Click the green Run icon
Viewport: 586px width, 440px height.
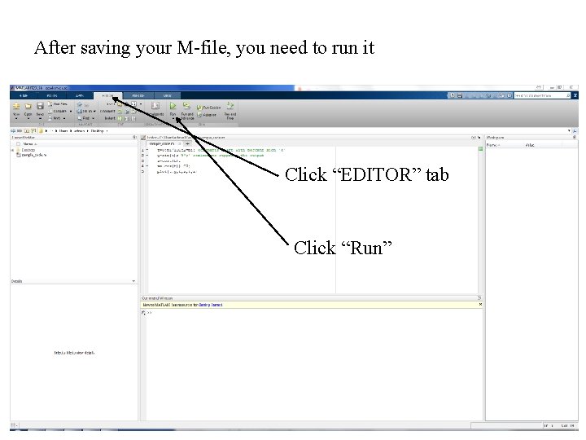click(x=173, y=106)
